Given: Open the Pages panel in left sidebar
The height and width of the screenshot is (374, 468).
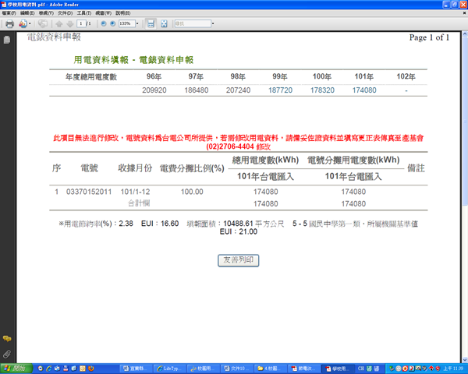Looking at the screenshot, I should pos(7,40).
